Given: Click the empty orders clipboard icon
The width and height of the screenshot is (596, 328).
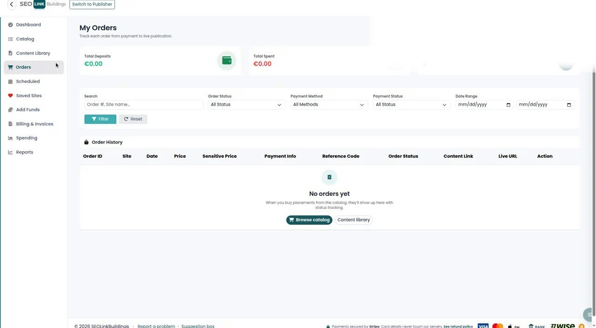Looking at the screenshot, I should point(329,177).
